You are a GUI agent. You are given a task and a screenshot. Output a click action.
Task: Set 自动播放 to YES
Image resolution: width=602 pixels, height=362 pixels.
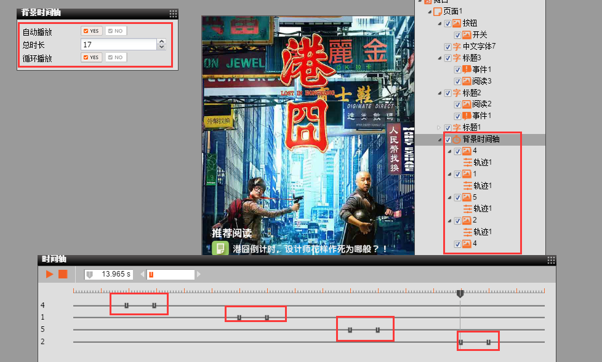click(91, 31)
